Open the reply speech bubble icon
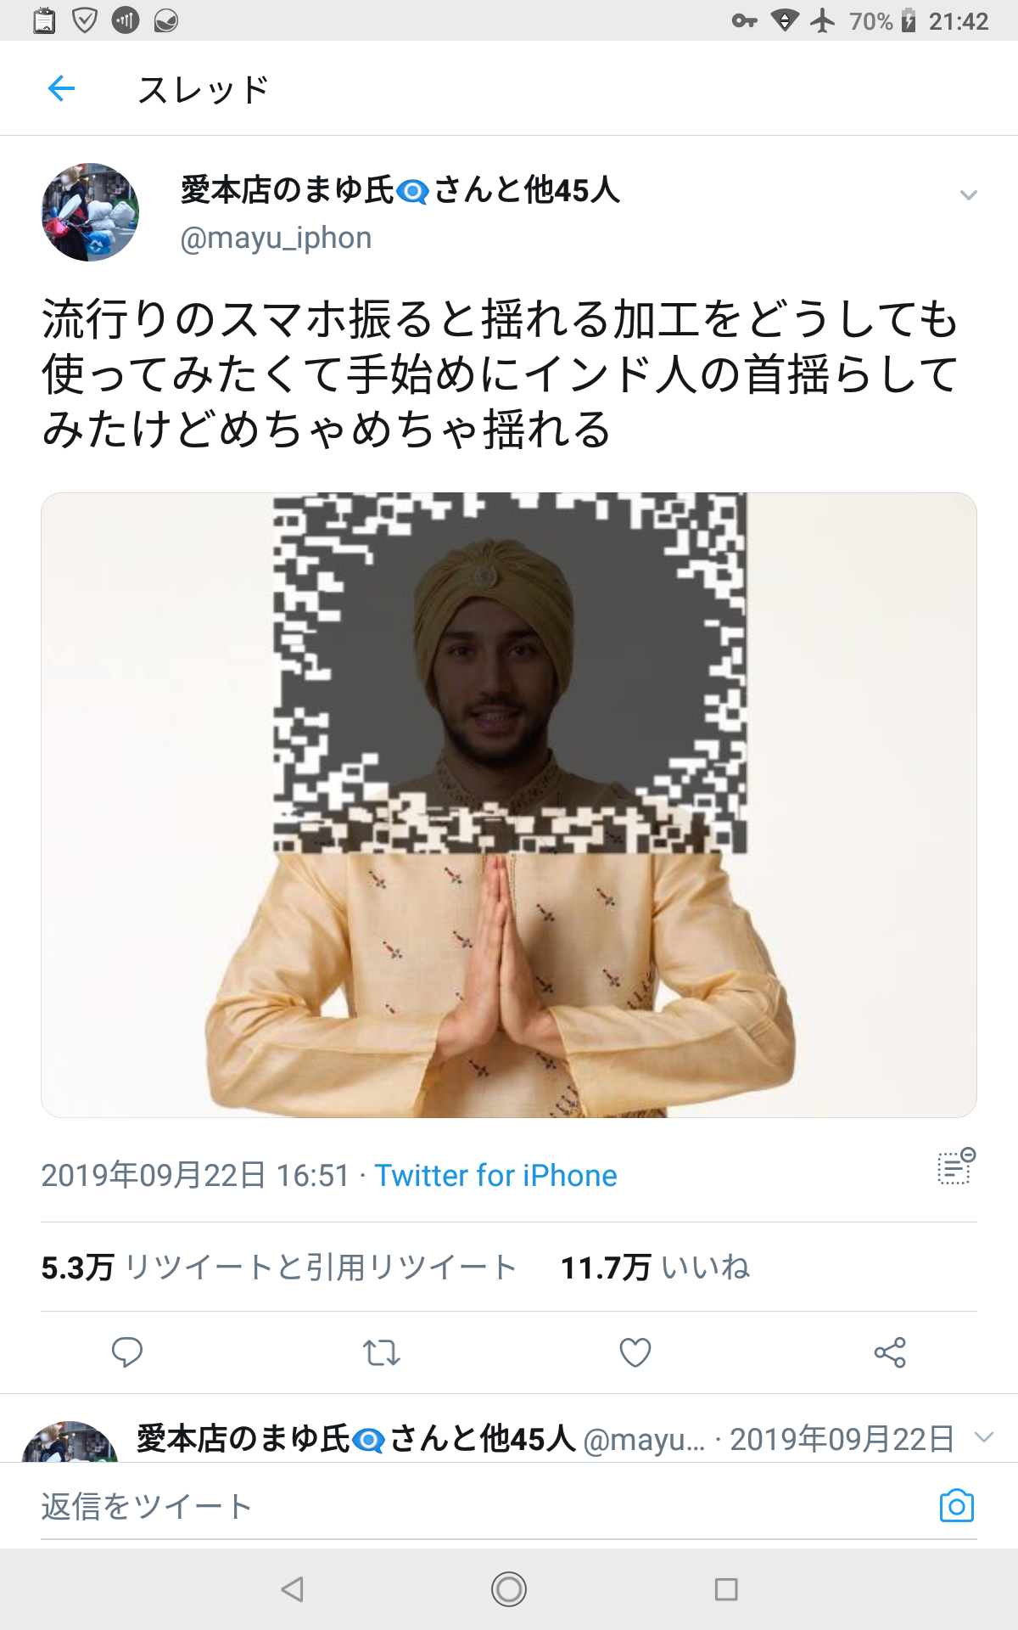 click(127, 1352)
